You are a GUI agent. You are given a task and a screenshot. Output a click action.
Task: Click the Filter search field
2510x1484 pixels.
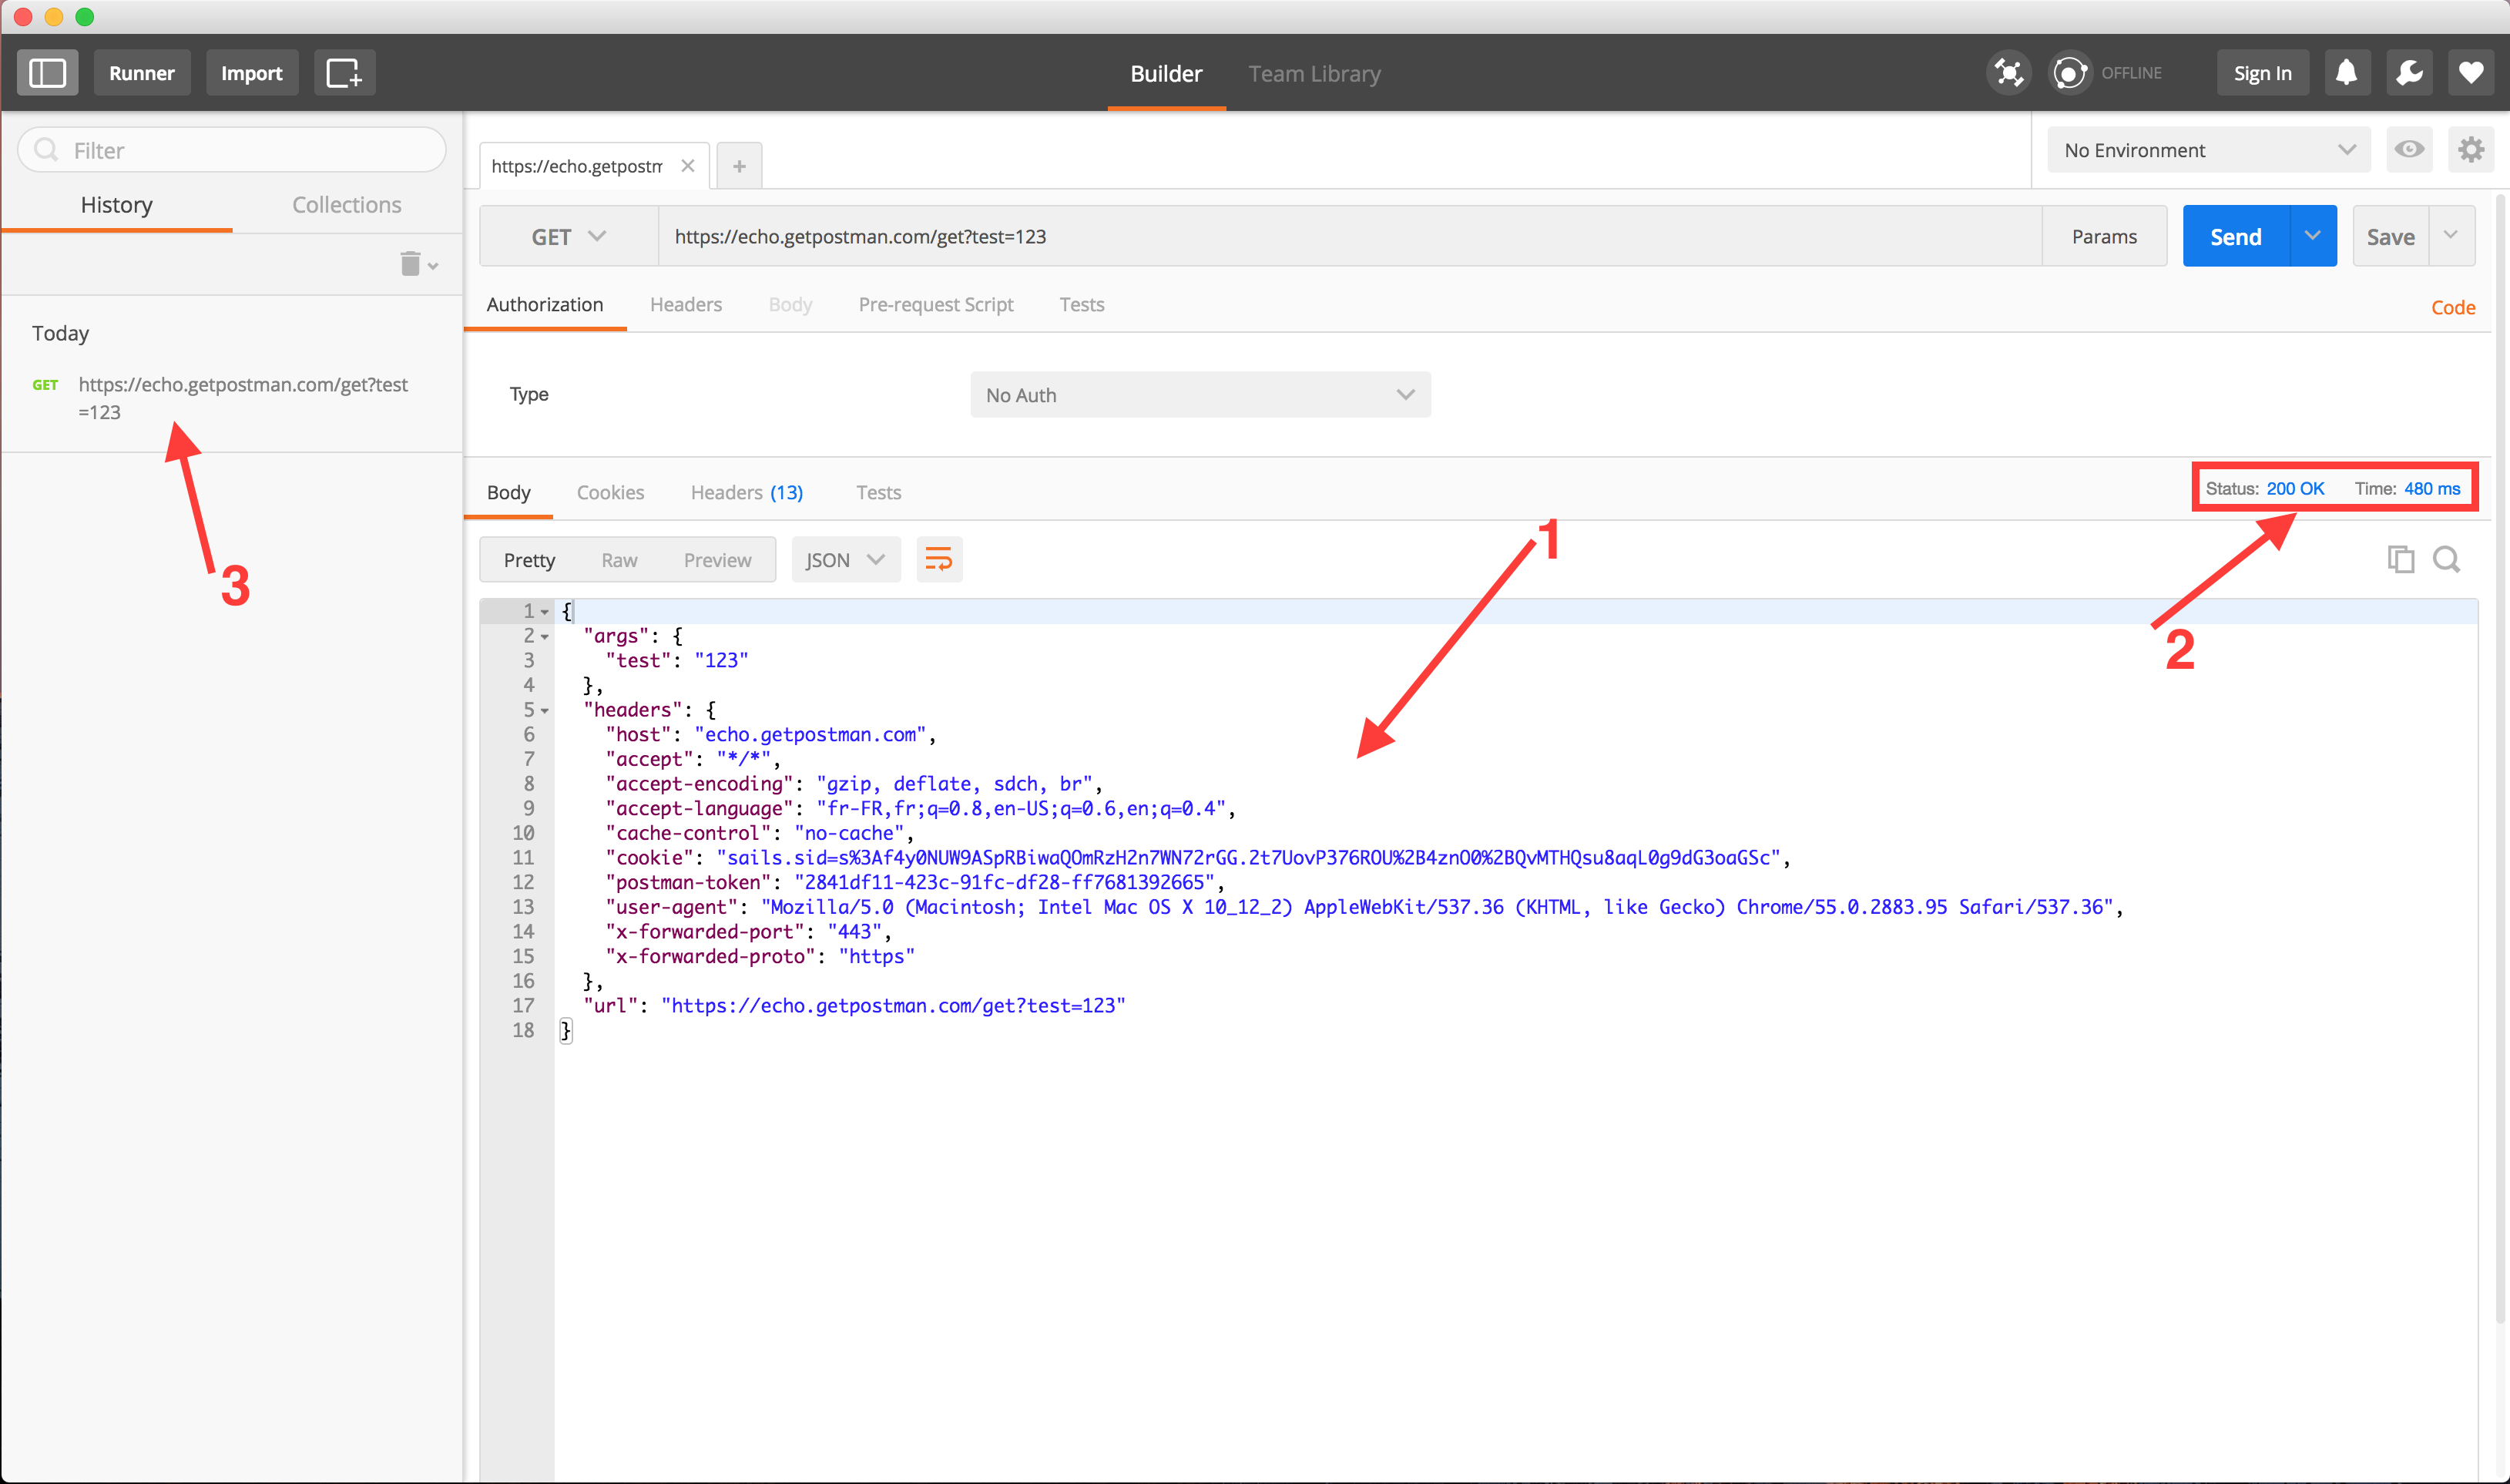pyautogui.click(x=232, y=150)
